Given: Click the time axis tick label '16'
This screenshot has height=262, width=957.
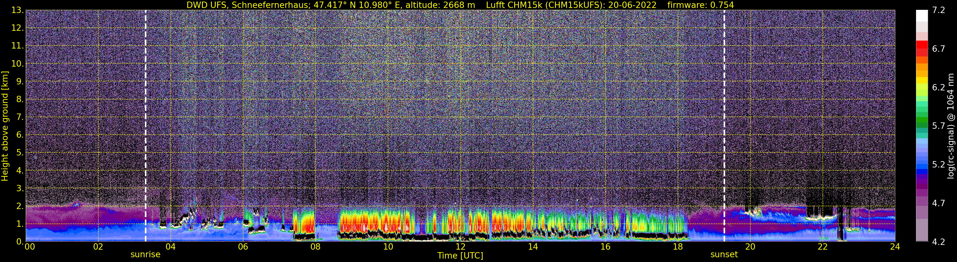Looking at the screenshot, I should point(605,247).
